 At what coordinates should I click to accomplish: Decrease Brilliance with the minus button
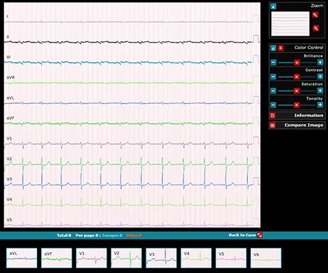(x=273, y=62)
